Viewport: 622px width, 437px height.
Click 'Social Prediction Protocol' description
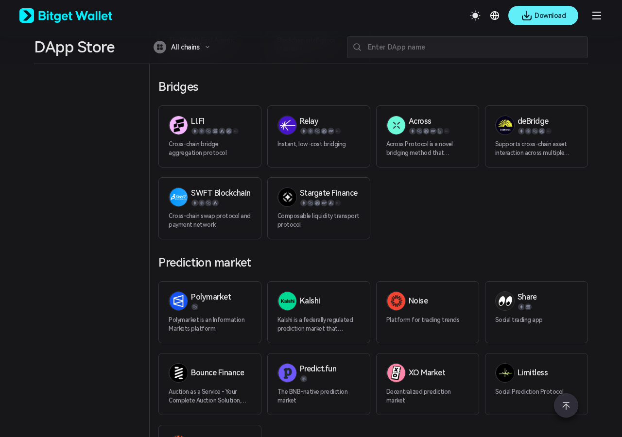pos(529,391)
